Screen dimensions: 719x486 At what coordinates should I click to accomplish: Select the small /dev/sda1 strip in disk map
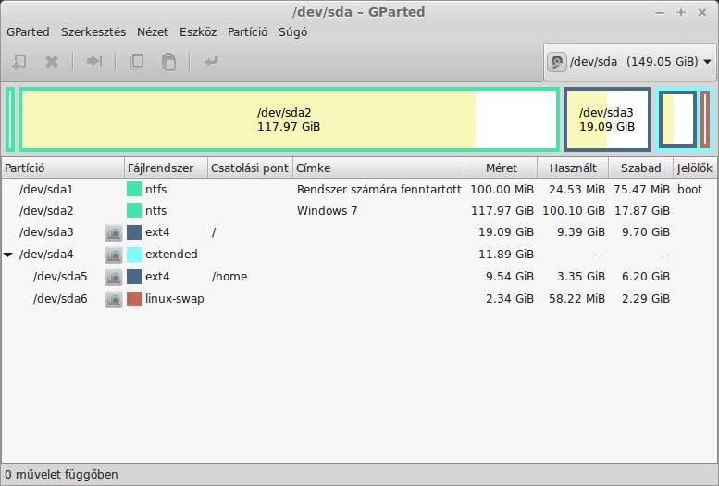(10, 119)
